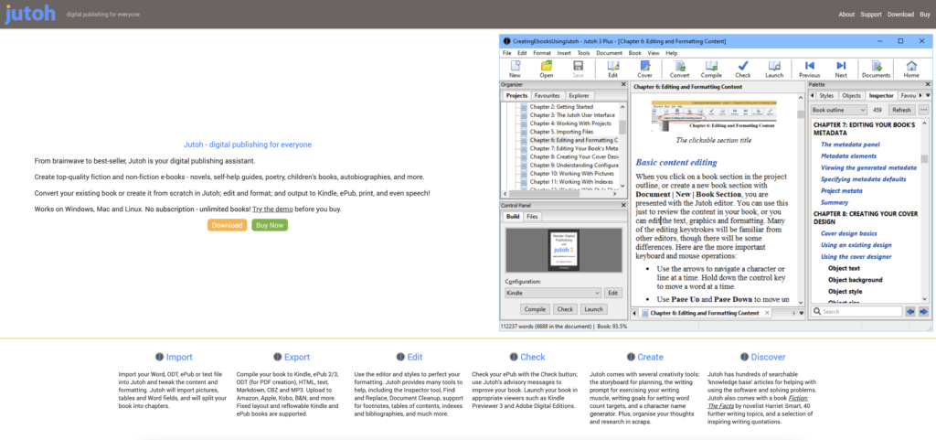Open the Book menu
Screen dimensions: 936x440
(x=635, y=53)
